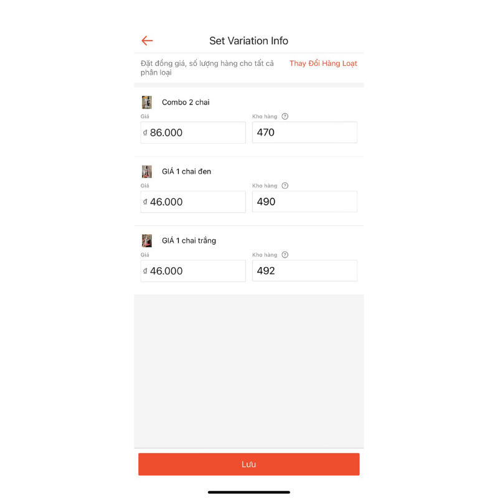Open the Kho hàng help icon for GIÁ 1 chai đen
Screen dimensions: 498x498
(285, 186)
